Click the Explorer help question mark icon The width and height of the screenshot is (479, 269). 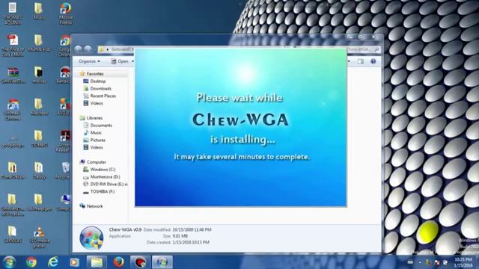pyautogui.click(x=373, y=61)
